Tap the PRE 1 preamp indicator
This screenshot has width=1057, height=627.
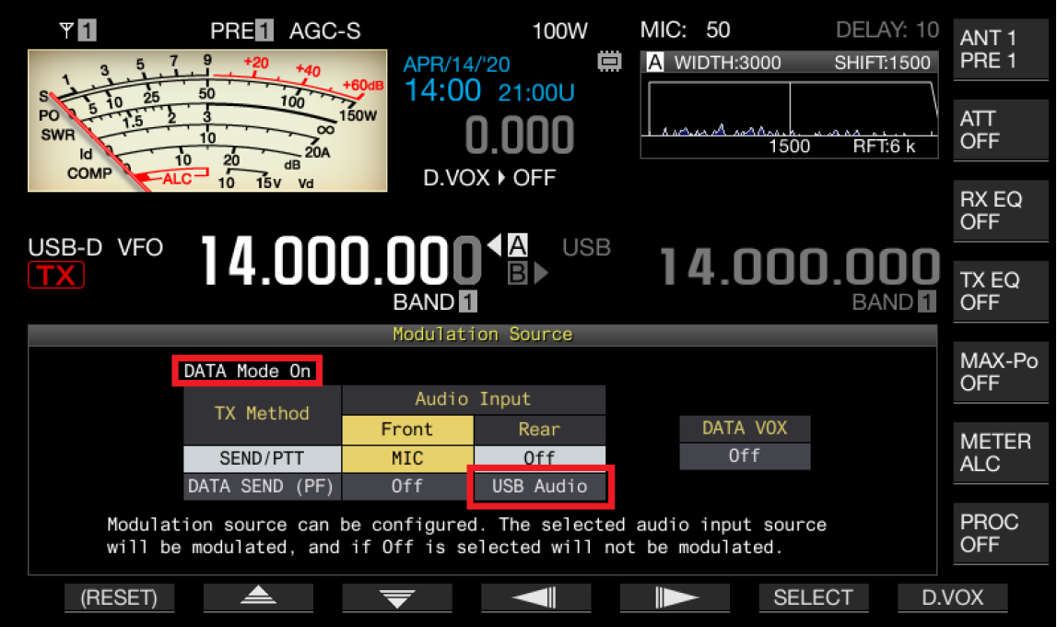[x=241, y=31]
